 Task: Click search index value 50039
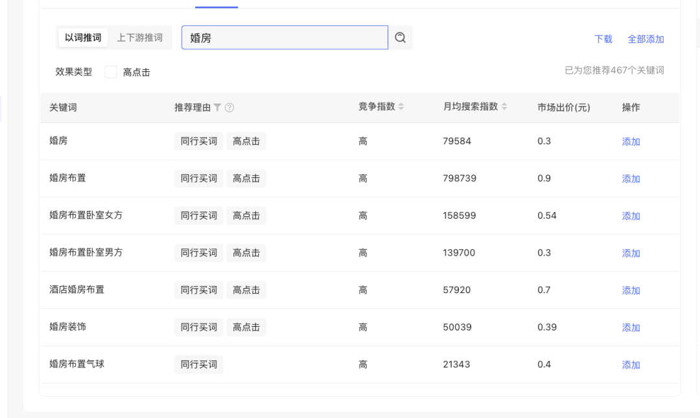457,327
